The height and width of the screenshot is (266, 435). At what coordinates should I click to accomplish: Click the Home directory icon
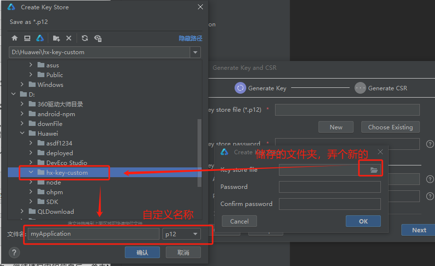tap(15, 38)
